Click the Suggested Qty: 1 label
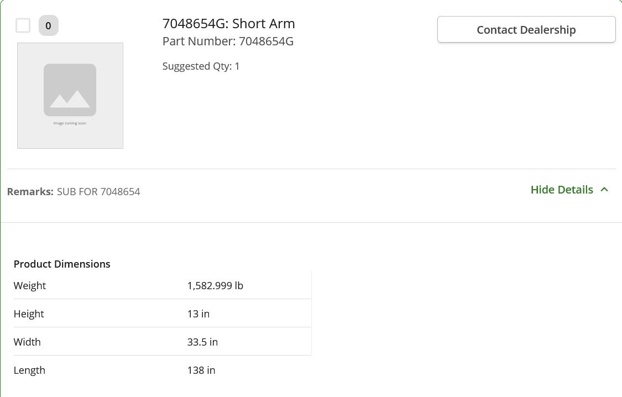 click(x=201, y=66)
